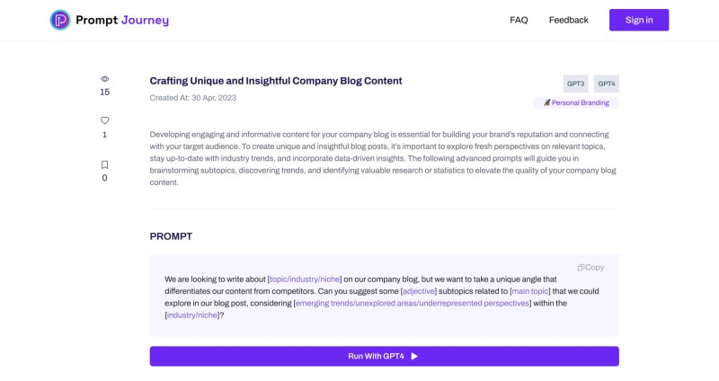Click the topic/industry/niche placeholder
Image resolution: width=719 pixels, height=381 pixels.
(305, 279)
